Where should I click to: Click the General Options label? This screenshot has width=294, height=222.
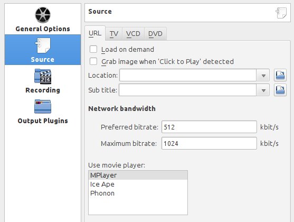[43, 29]
